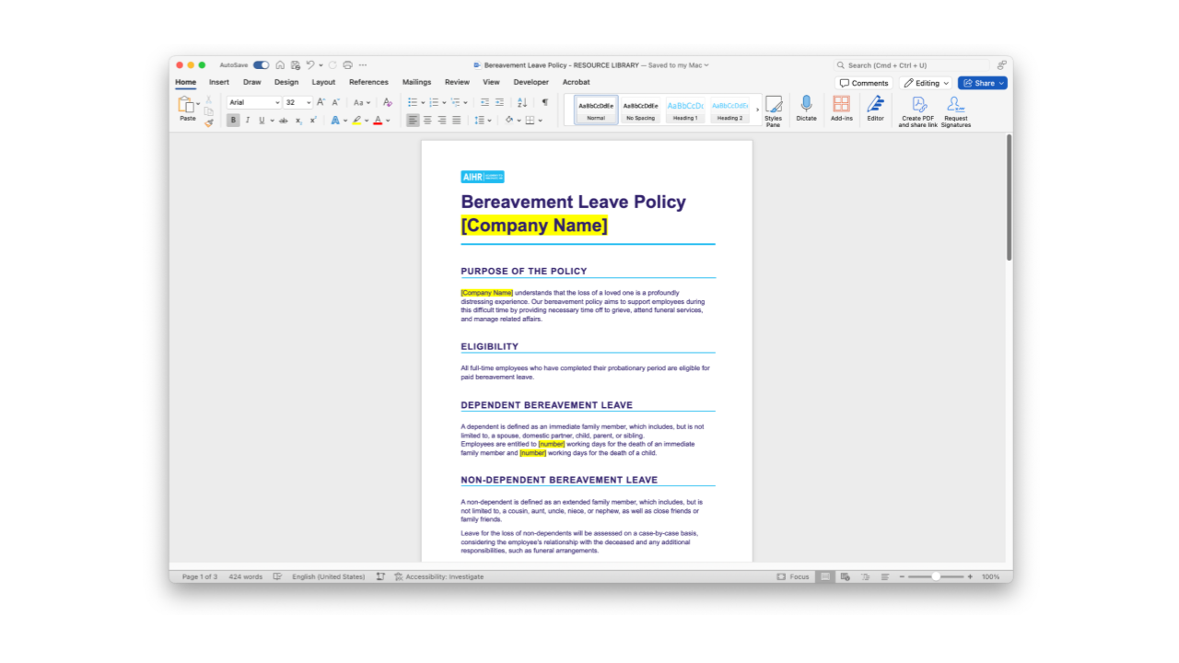Toggle Focus mode in status bar
This screenshot has height=663, width=1179.
(792, 576)
